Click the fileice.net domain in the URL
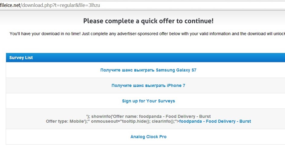The image size is (285, 150). 10,5
